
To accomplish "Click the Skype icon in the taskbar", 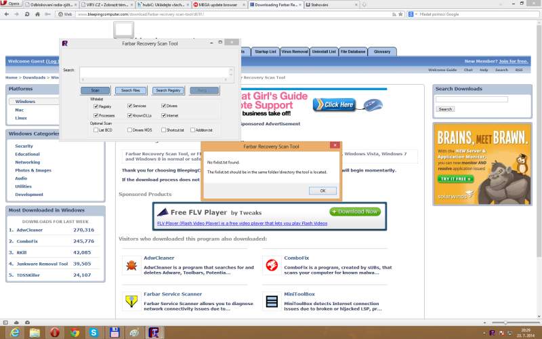I will 94,332.
